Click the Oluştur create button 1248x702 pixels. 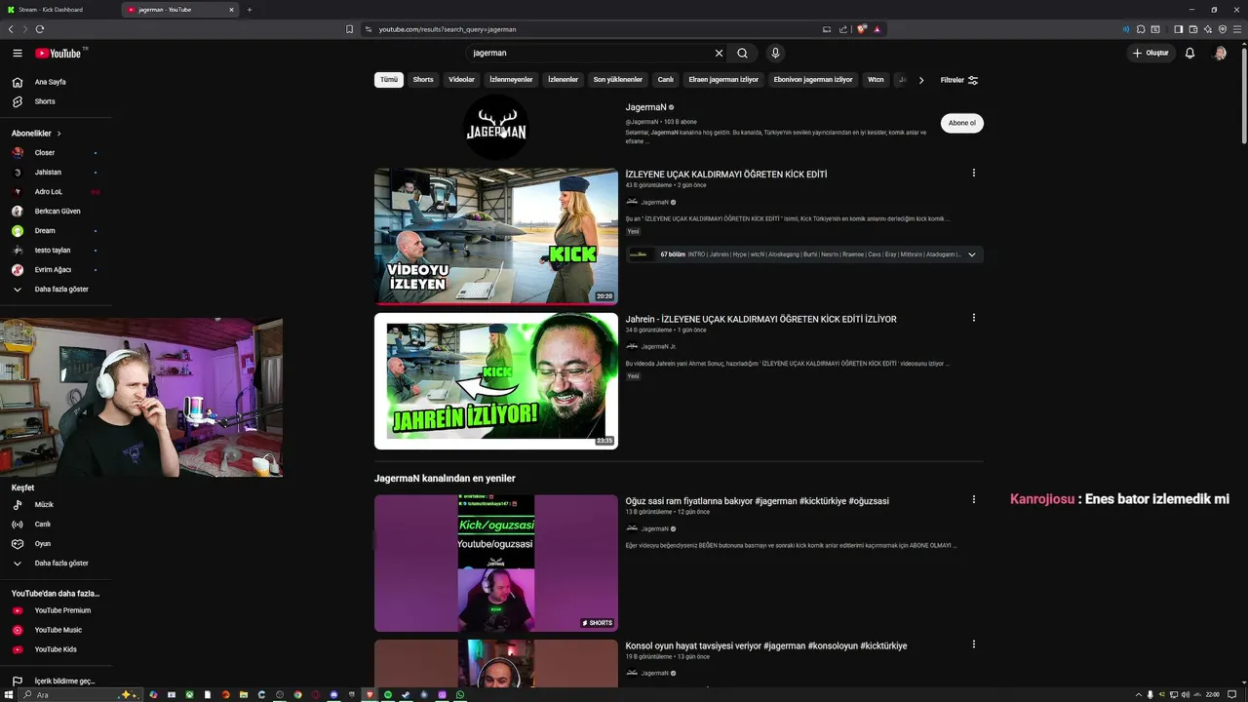(1150, 53)
